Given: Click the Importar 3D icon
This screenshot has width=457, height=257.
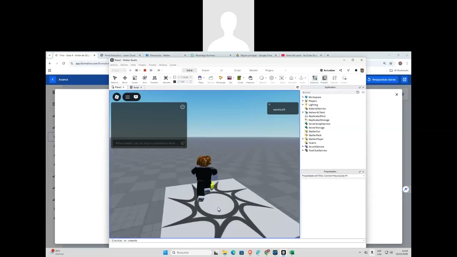Looking at the screenshot, I should pyautogui.click(x=250, y=78).
